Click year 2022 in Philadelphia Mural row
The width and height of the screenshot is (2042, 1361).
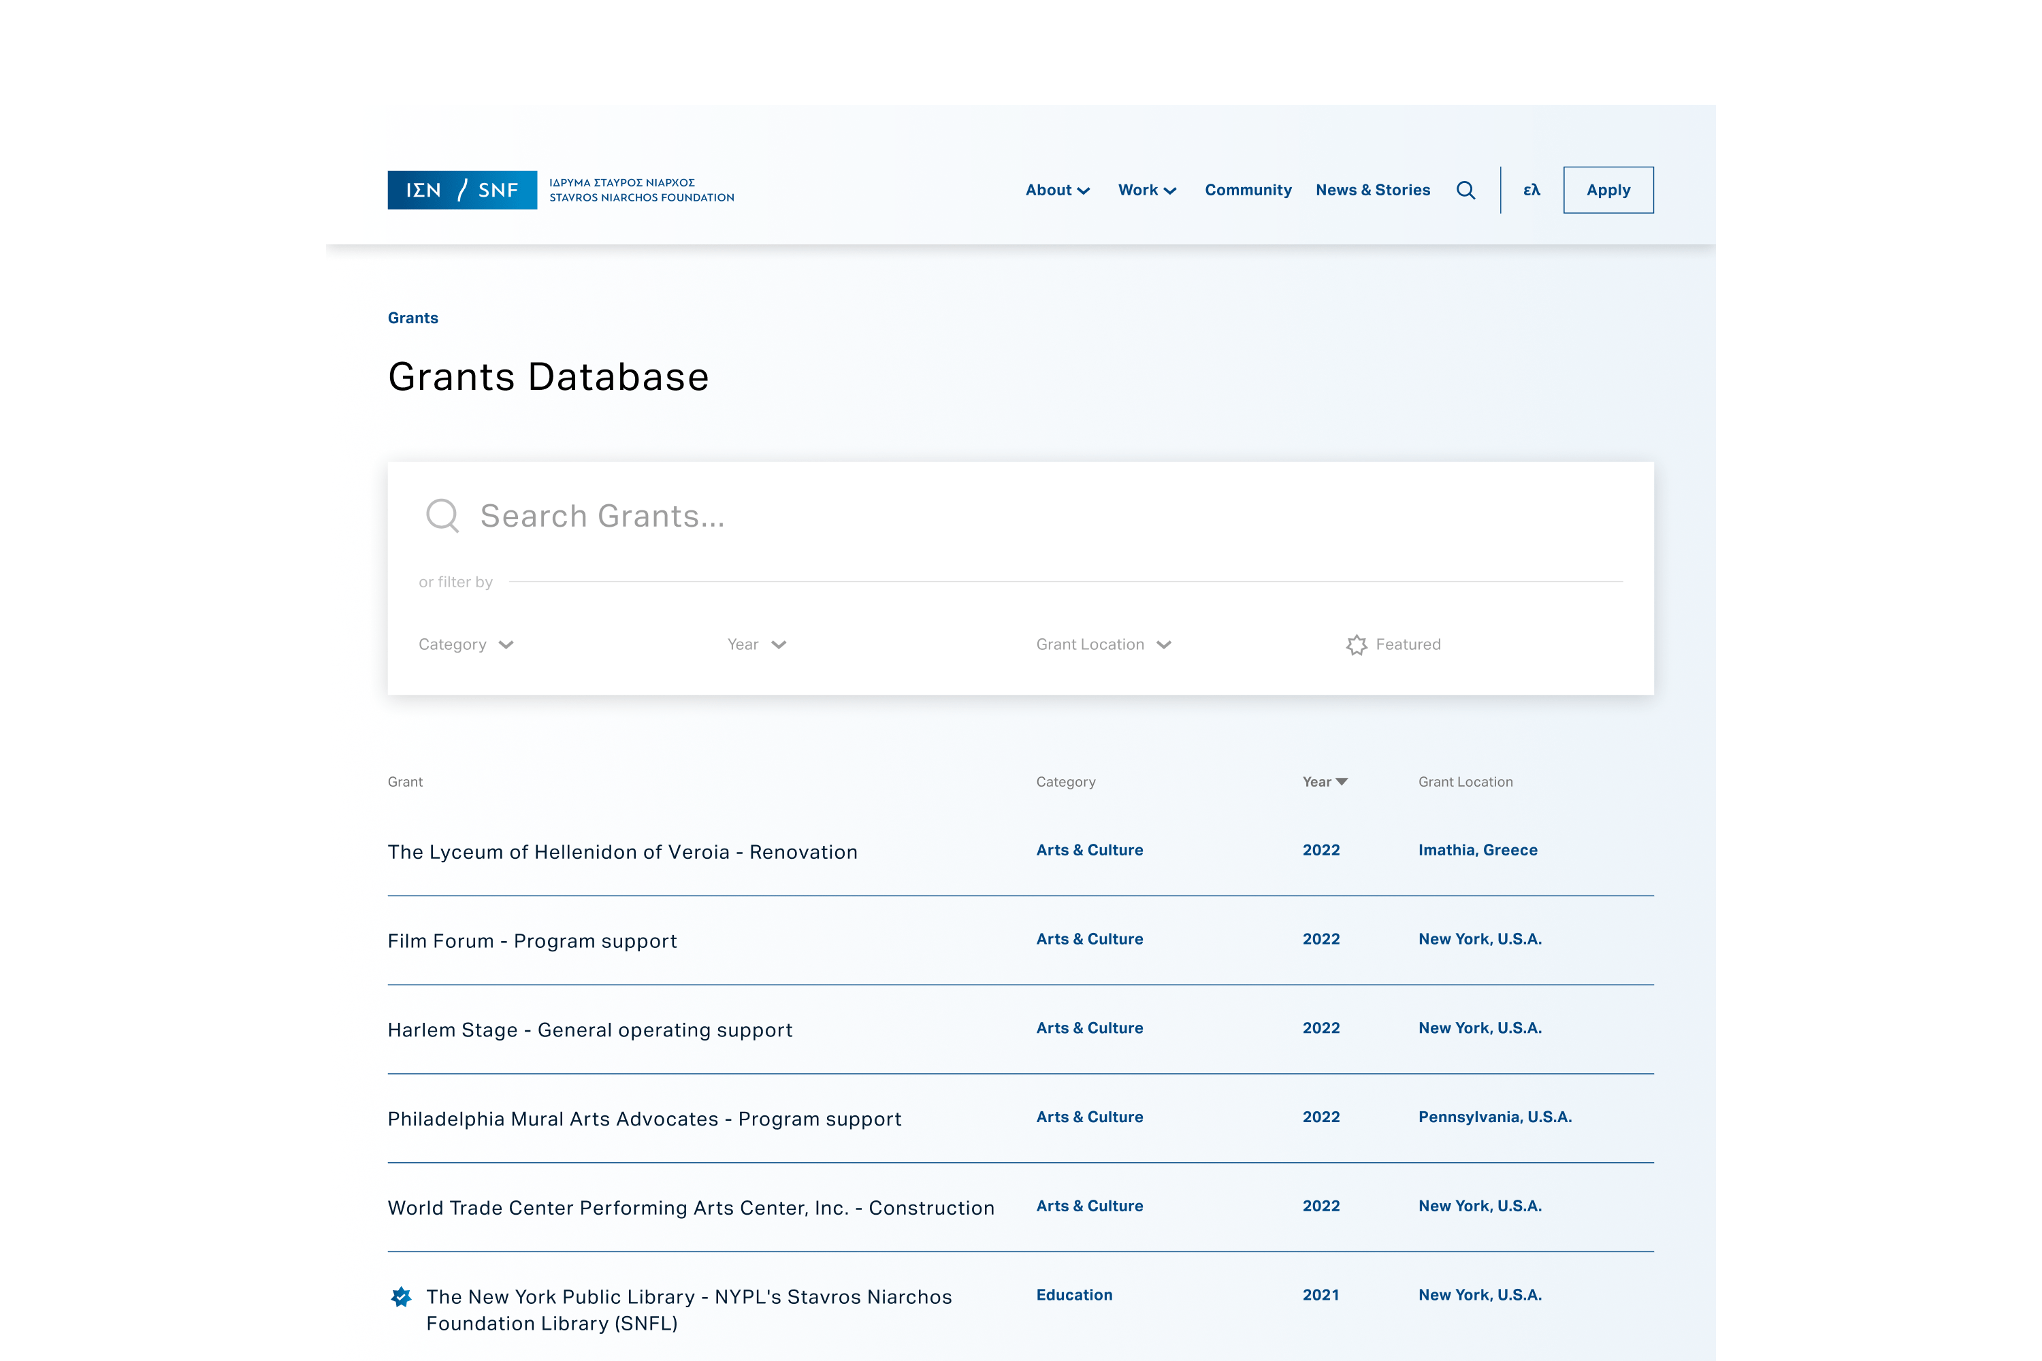[1320, 1117]
